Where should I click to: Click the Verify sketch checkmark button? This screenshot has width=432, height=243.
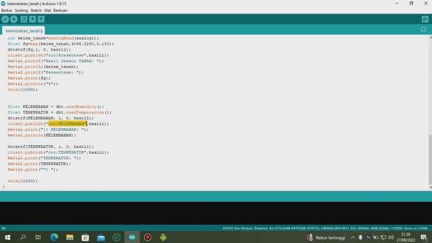(5, 20)
